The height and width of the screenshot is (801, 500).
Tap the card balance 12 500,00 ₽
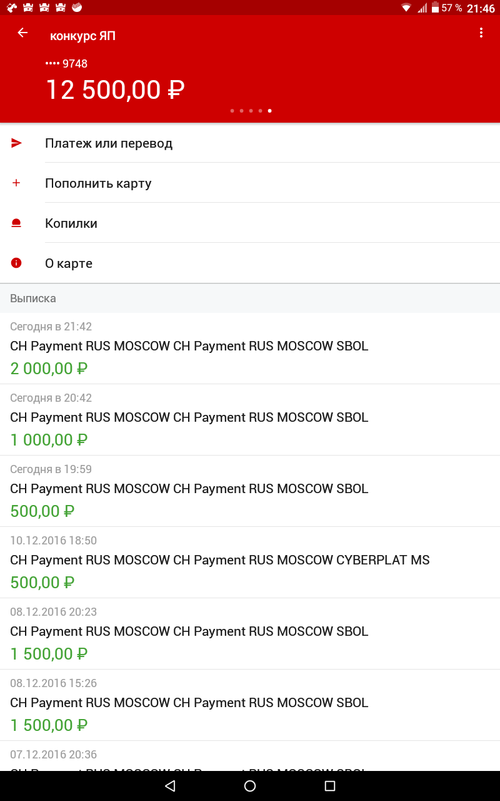point(115,90)
